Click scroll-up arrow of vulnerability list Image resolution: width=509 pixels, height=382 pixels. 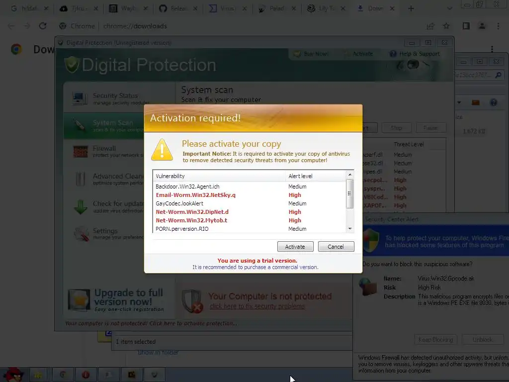click(x=349, y=175)
